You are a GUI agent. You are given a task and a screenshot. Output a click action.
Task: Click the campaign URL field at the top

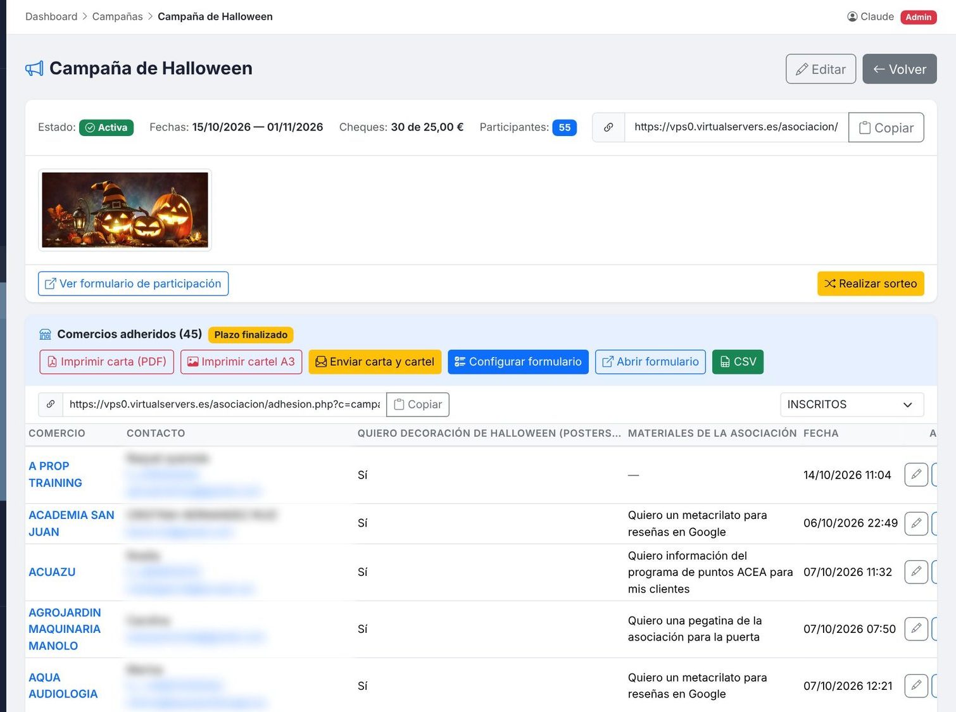coord(736,127)
